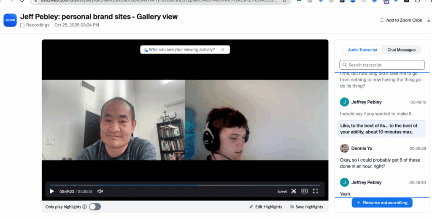Click the video progress bar
This screenshot has width=432, height=219.
[185, 185]
